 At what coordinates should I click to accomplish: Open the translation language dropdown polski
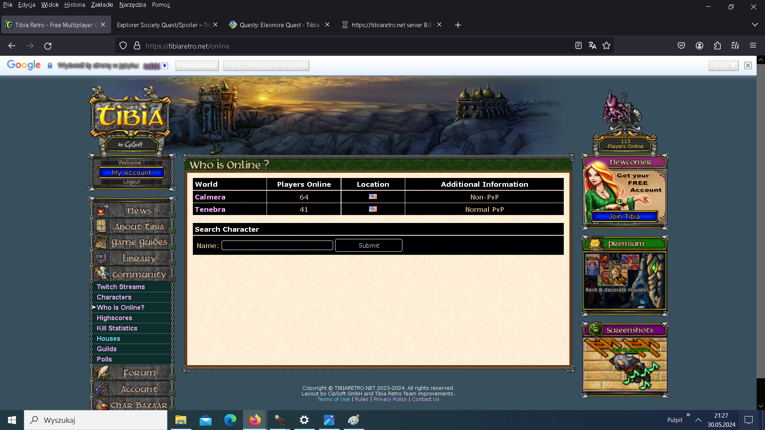click(156, 66)
